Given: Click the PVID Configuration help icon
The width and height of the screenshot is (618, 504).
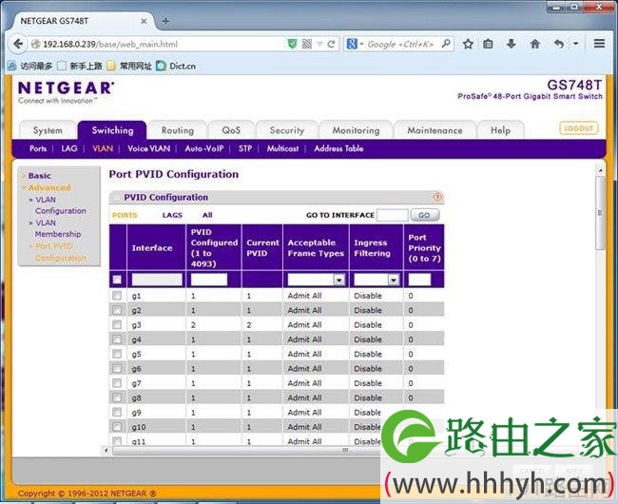Looking at the screenshot, I should click(x=437, y=197).
